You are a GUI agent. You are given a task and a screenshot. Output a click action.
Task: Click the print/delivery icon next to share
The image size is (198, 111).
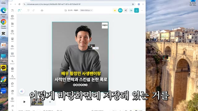pos(131,10)
